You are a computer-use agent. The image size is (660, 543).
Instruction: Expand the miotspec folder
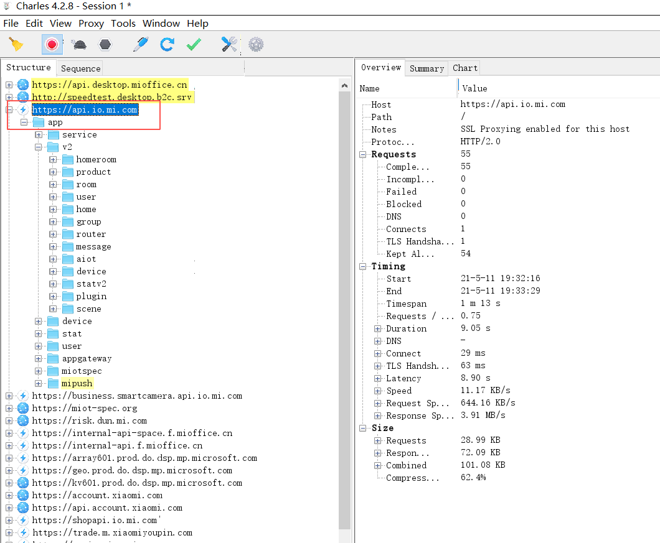coord(39,371)
